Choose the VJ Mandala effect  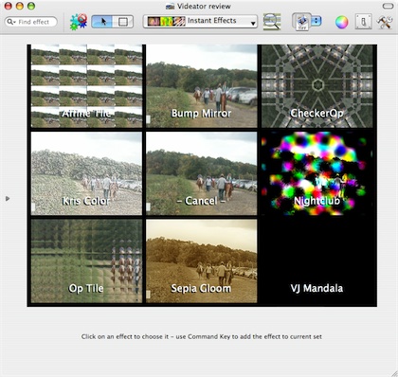(317, 260)
